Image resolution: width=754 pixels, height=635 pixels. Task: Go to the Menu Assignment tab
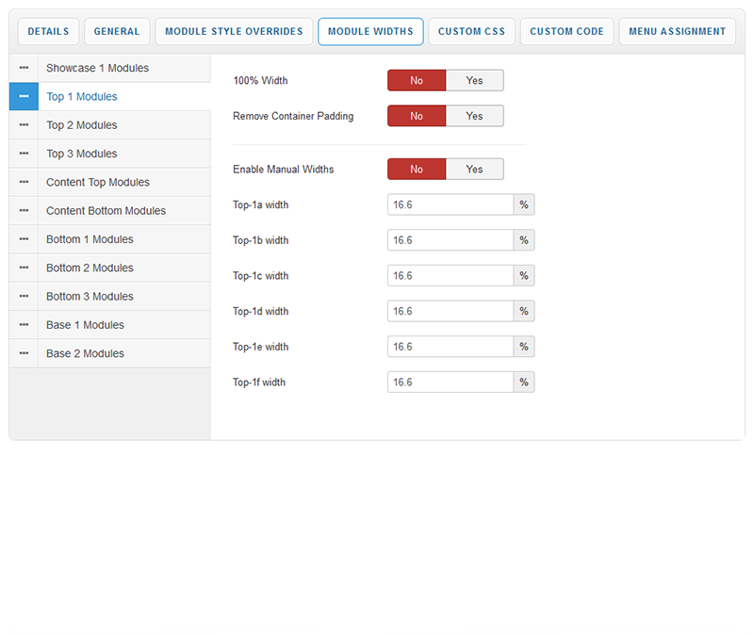tap(677, 31)
